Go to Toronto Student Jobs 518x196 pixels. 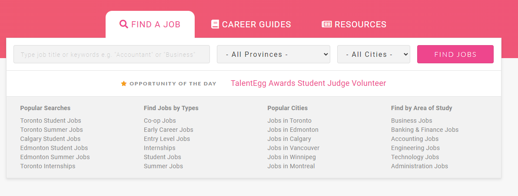pos(50,121)
